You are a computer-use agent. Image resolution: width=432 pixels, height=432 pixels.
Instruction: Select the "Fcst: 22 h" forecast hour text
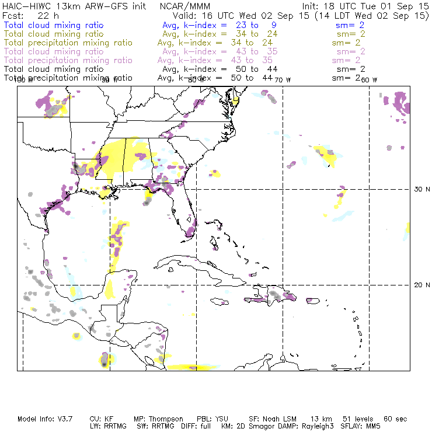coord(30,16)
